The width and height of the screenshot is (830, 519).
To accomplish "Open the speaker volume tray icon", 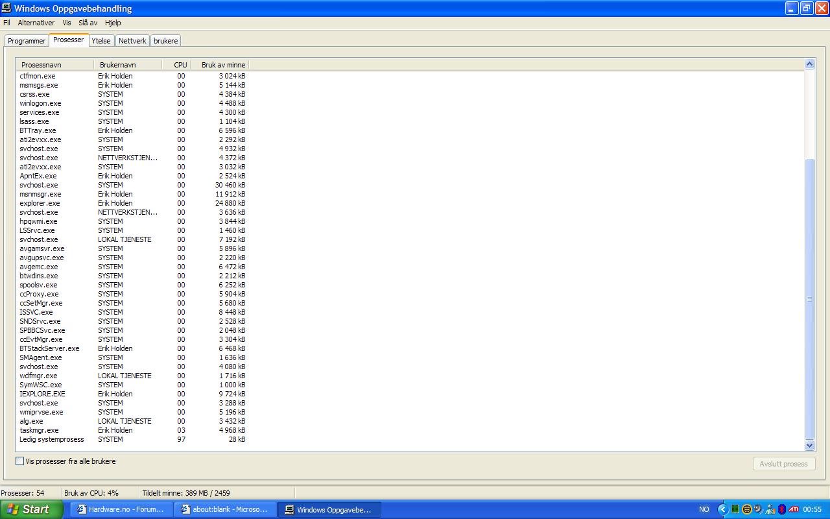I will (x=759, y=509).
